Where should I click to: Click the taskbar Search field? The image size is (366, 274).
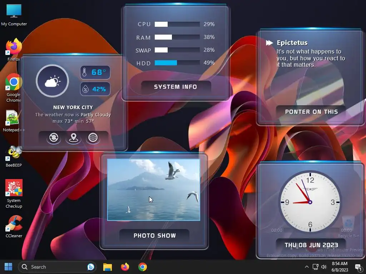[x=57, y=267]
